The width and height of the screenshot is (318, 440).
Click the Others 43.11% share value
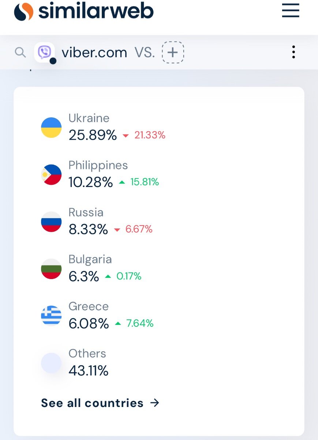pyautogui.click(x=89, y=371)
